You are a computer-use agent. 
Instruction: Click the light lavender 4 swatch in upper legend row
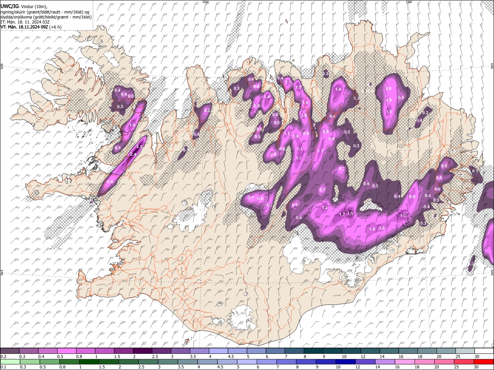[x=218, y=351]
